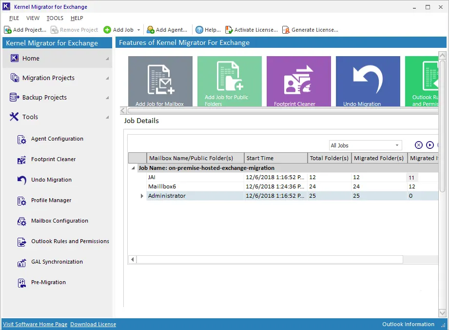
Task: Select the Maillbox6 mailbox row
Action: click(293, 186)
